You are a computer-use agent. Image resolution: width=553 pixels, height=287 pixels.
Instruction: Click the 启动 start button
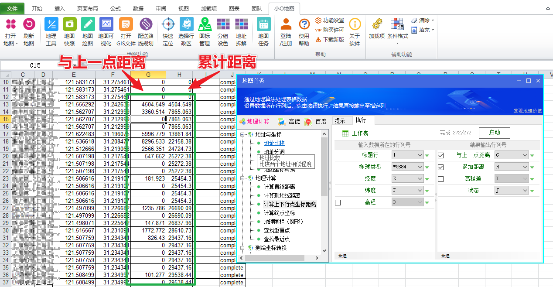click(x=494, y=133)
